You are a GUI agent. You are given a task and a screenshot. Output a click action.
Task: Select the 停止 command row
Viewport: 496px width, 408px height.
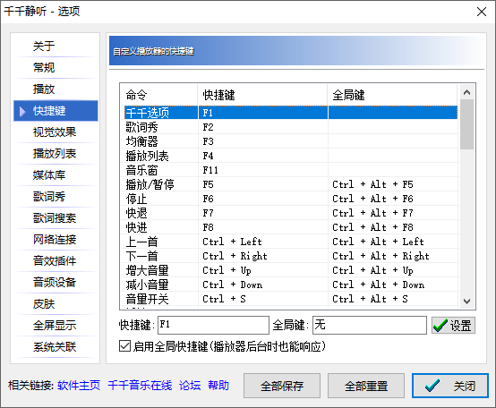[x=291, y=199]
